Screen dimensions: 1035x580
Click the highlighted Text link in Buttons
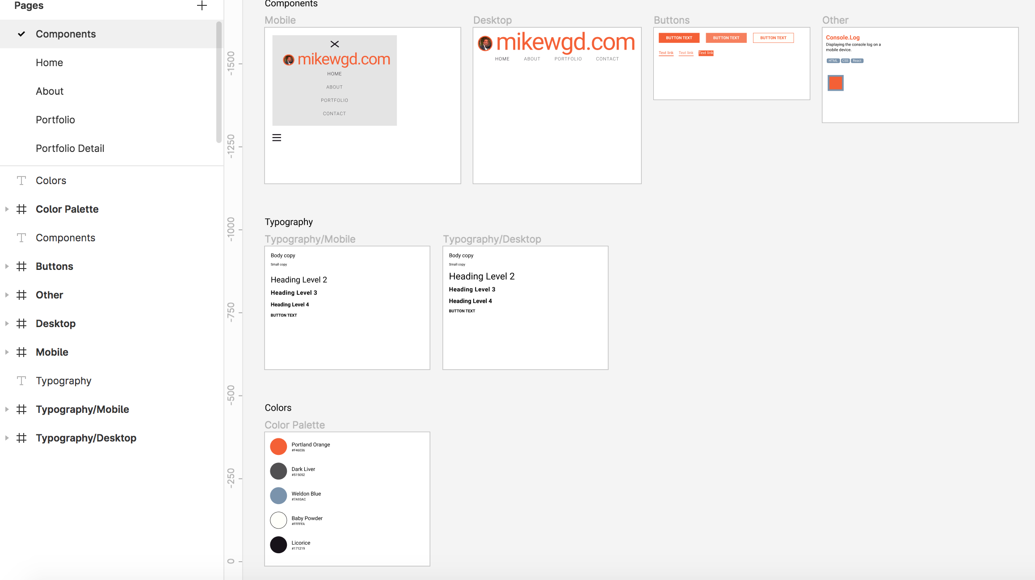(x=706, y=53)
